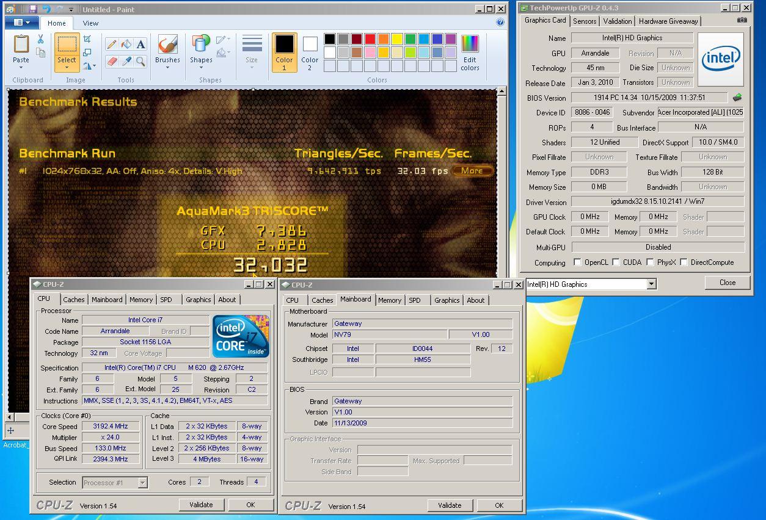The width and height of the screenshot is (766, 520).
Task: Pick the red color in Paint palette
Action: [370, 39]
